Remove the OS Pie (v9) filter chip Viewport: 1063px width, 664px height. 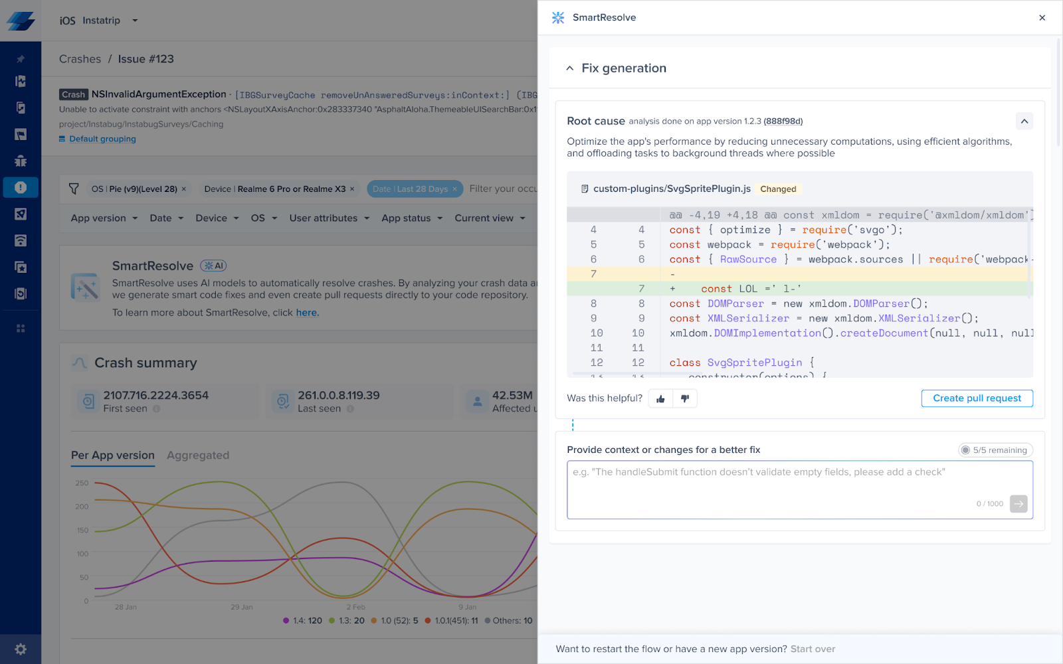point(184,189)
